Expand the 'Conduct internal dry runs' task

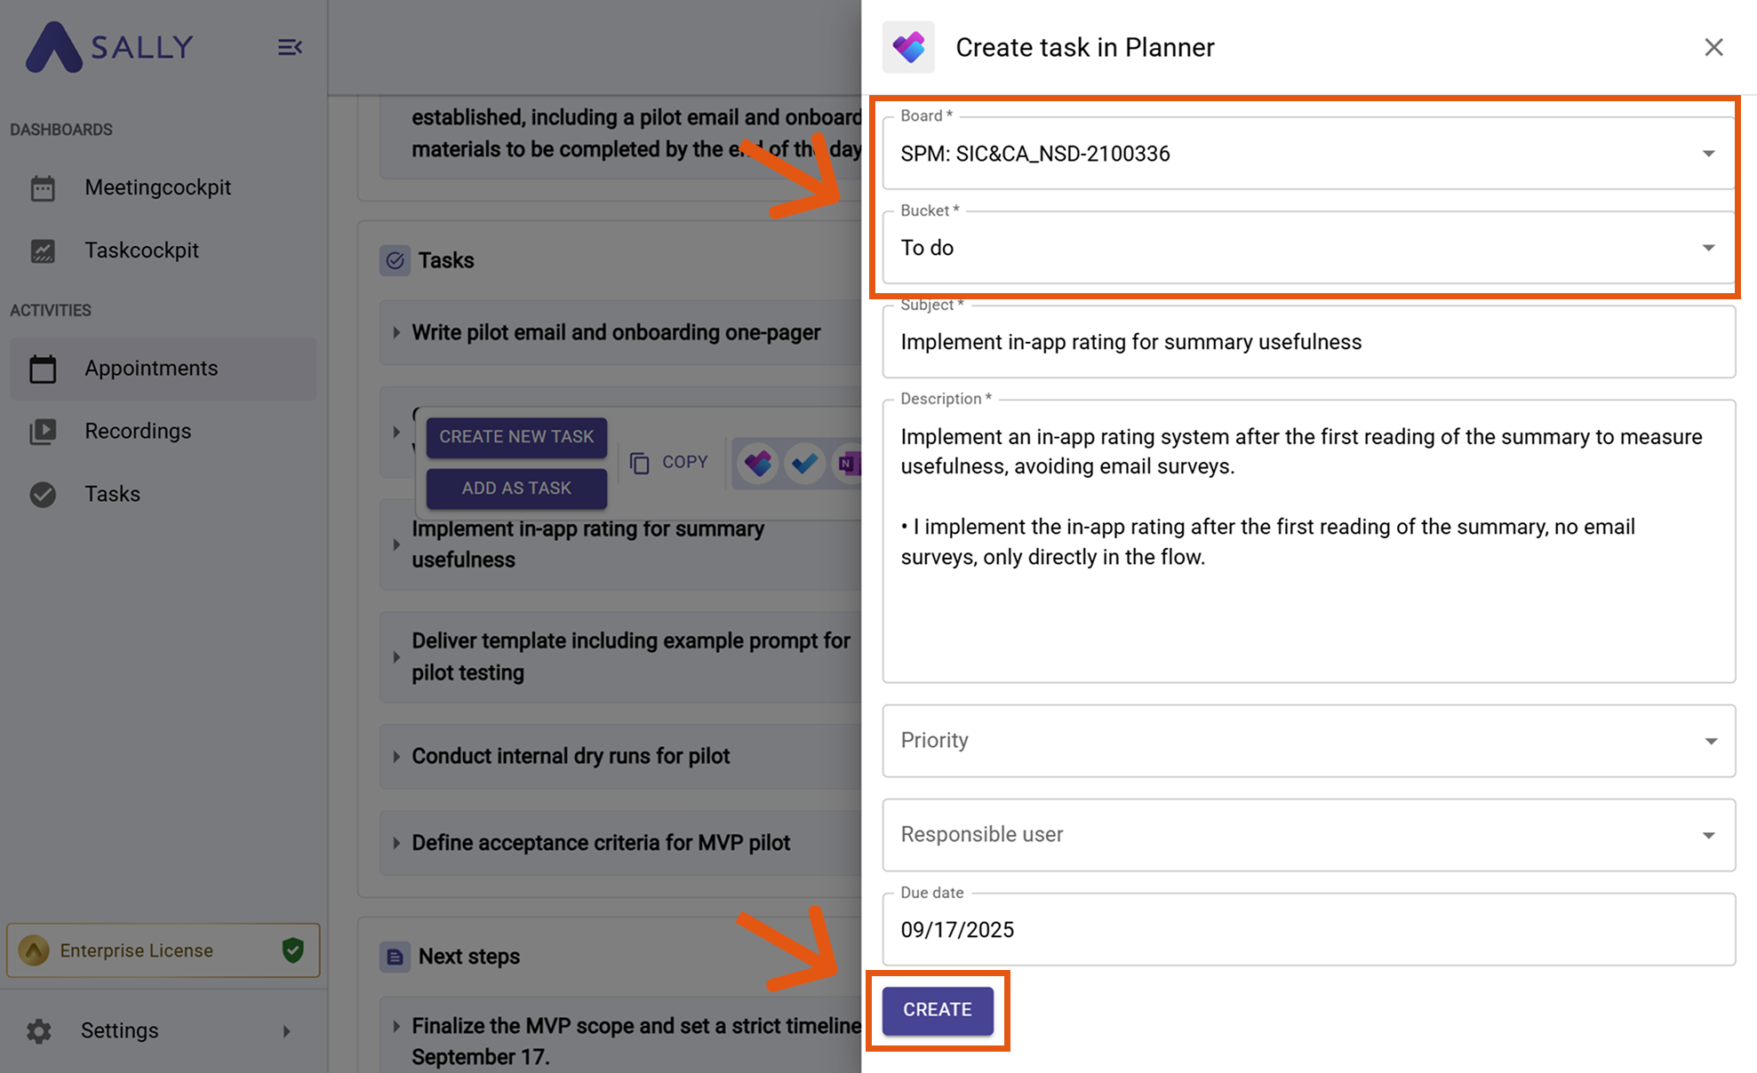pos(396,757)
